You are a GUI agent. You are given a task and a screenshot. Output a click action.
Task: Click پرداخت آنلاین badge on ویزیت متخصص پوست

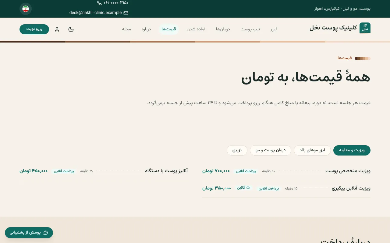click(246, 171)
